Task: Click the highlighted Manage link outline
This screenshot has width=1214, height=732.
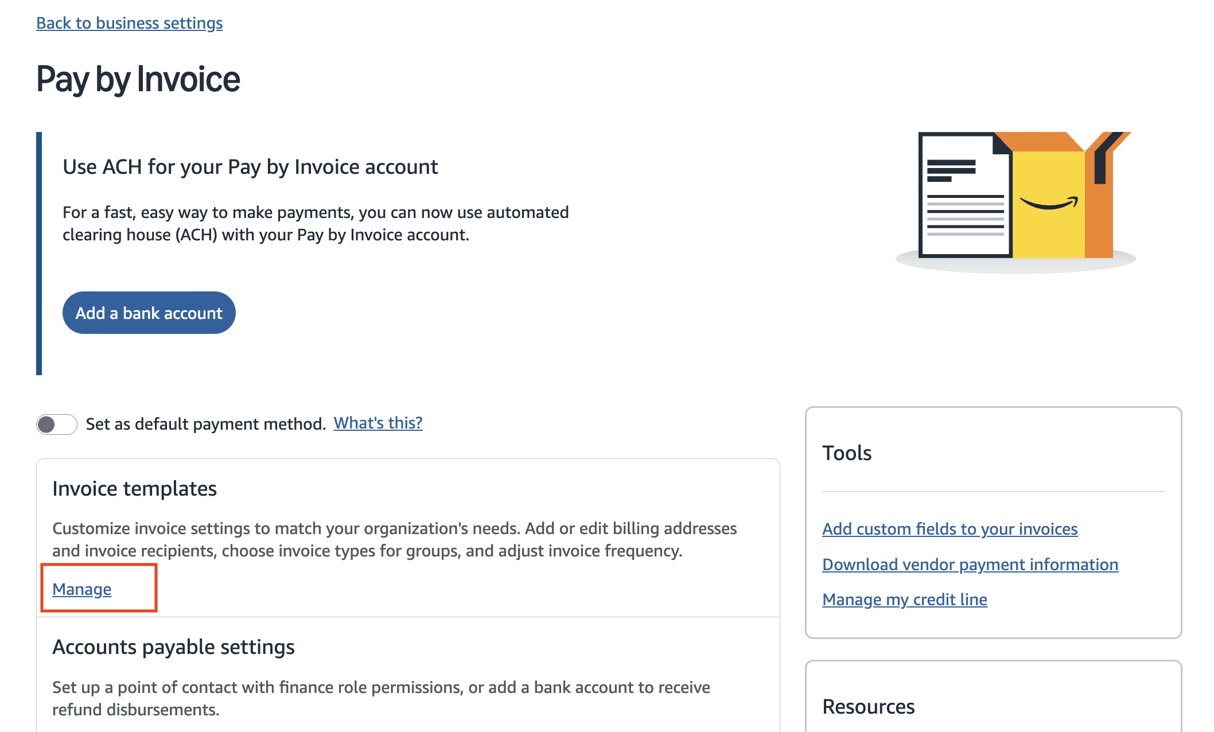Action: click(100, 587)
